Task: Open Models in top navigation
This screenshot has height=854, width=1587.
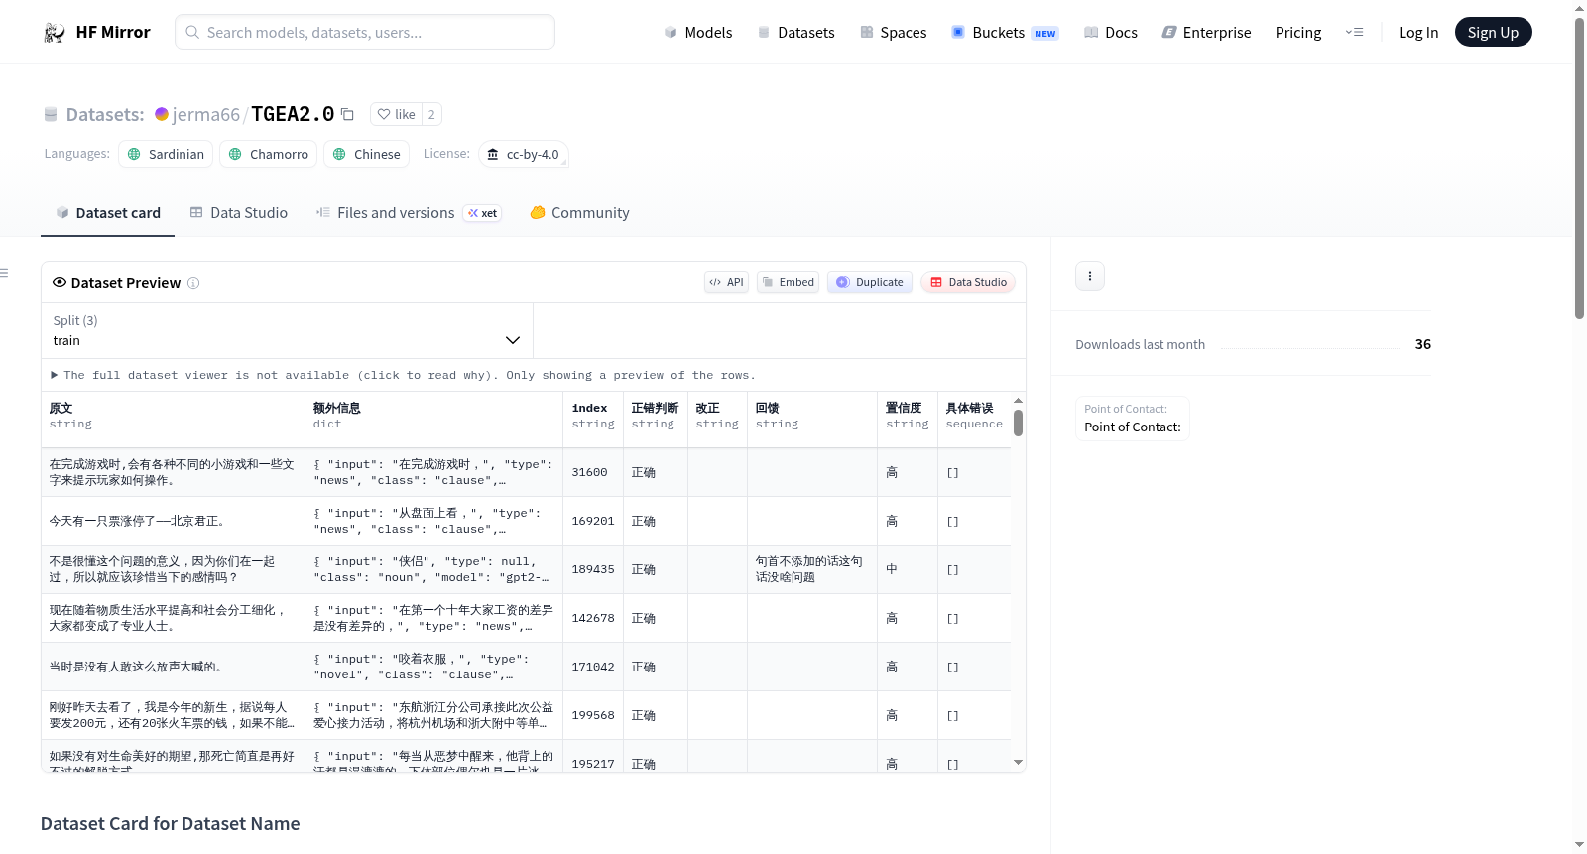Action: point(698,33)
